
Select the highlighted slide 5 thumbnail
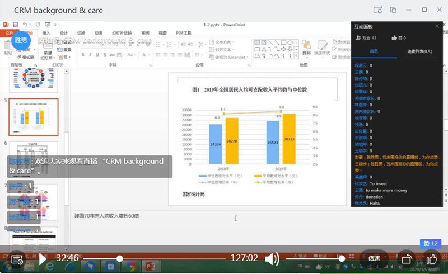pyautogui.click(x=33, y=117)
